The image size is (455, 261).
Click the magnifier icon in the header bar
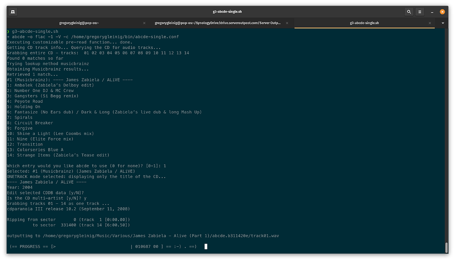(409, 12)
